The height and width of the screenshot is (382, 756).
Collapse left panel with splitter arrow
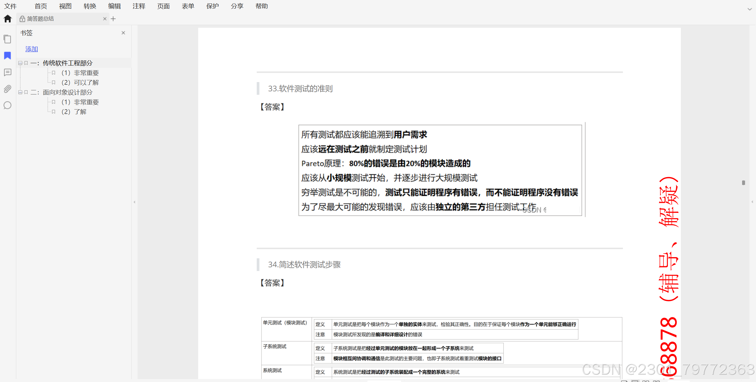135,202
